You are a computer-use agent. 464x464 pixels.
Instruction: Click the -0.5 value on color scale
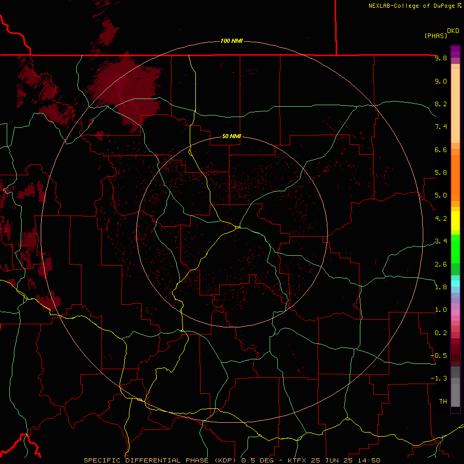[x=439, y=355]
